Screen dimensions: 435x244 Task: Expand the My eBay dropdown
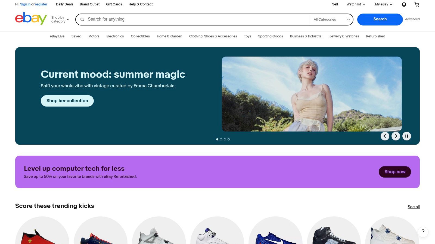(384, 4)
